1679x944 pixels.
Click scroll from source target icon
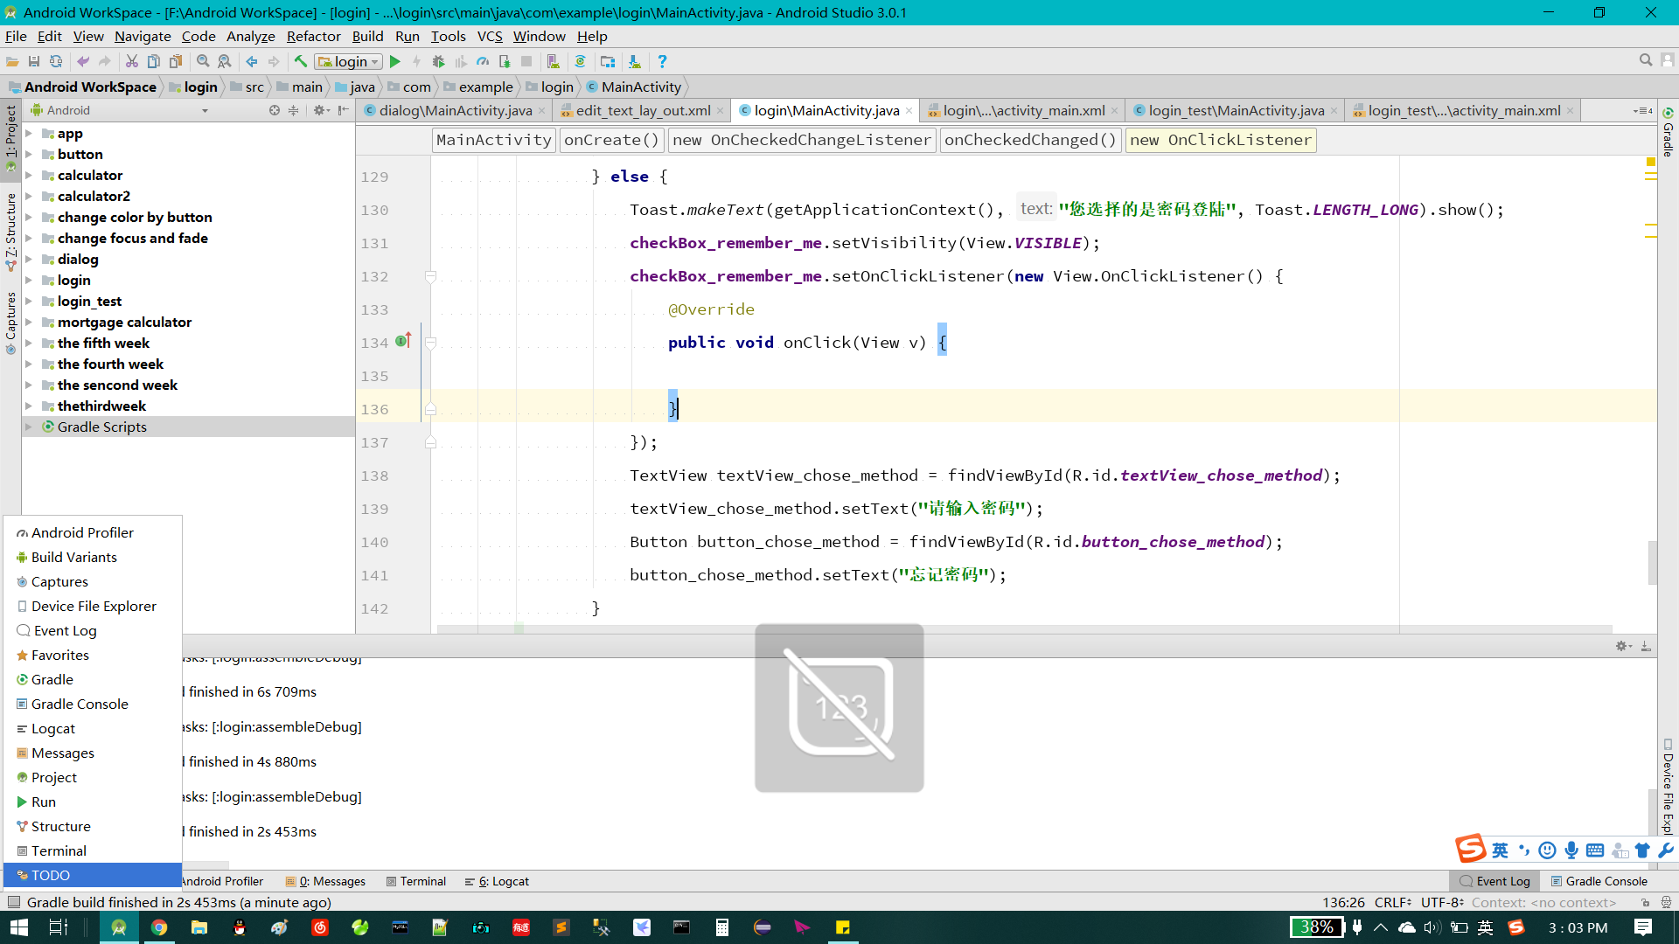point(275,110)
